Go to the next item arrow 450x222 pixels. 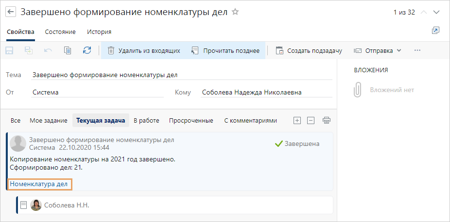(x=436, y=12)
